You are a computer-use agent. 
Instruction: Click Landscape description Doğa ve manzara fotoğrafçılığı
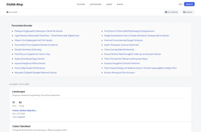click(36, 95)
